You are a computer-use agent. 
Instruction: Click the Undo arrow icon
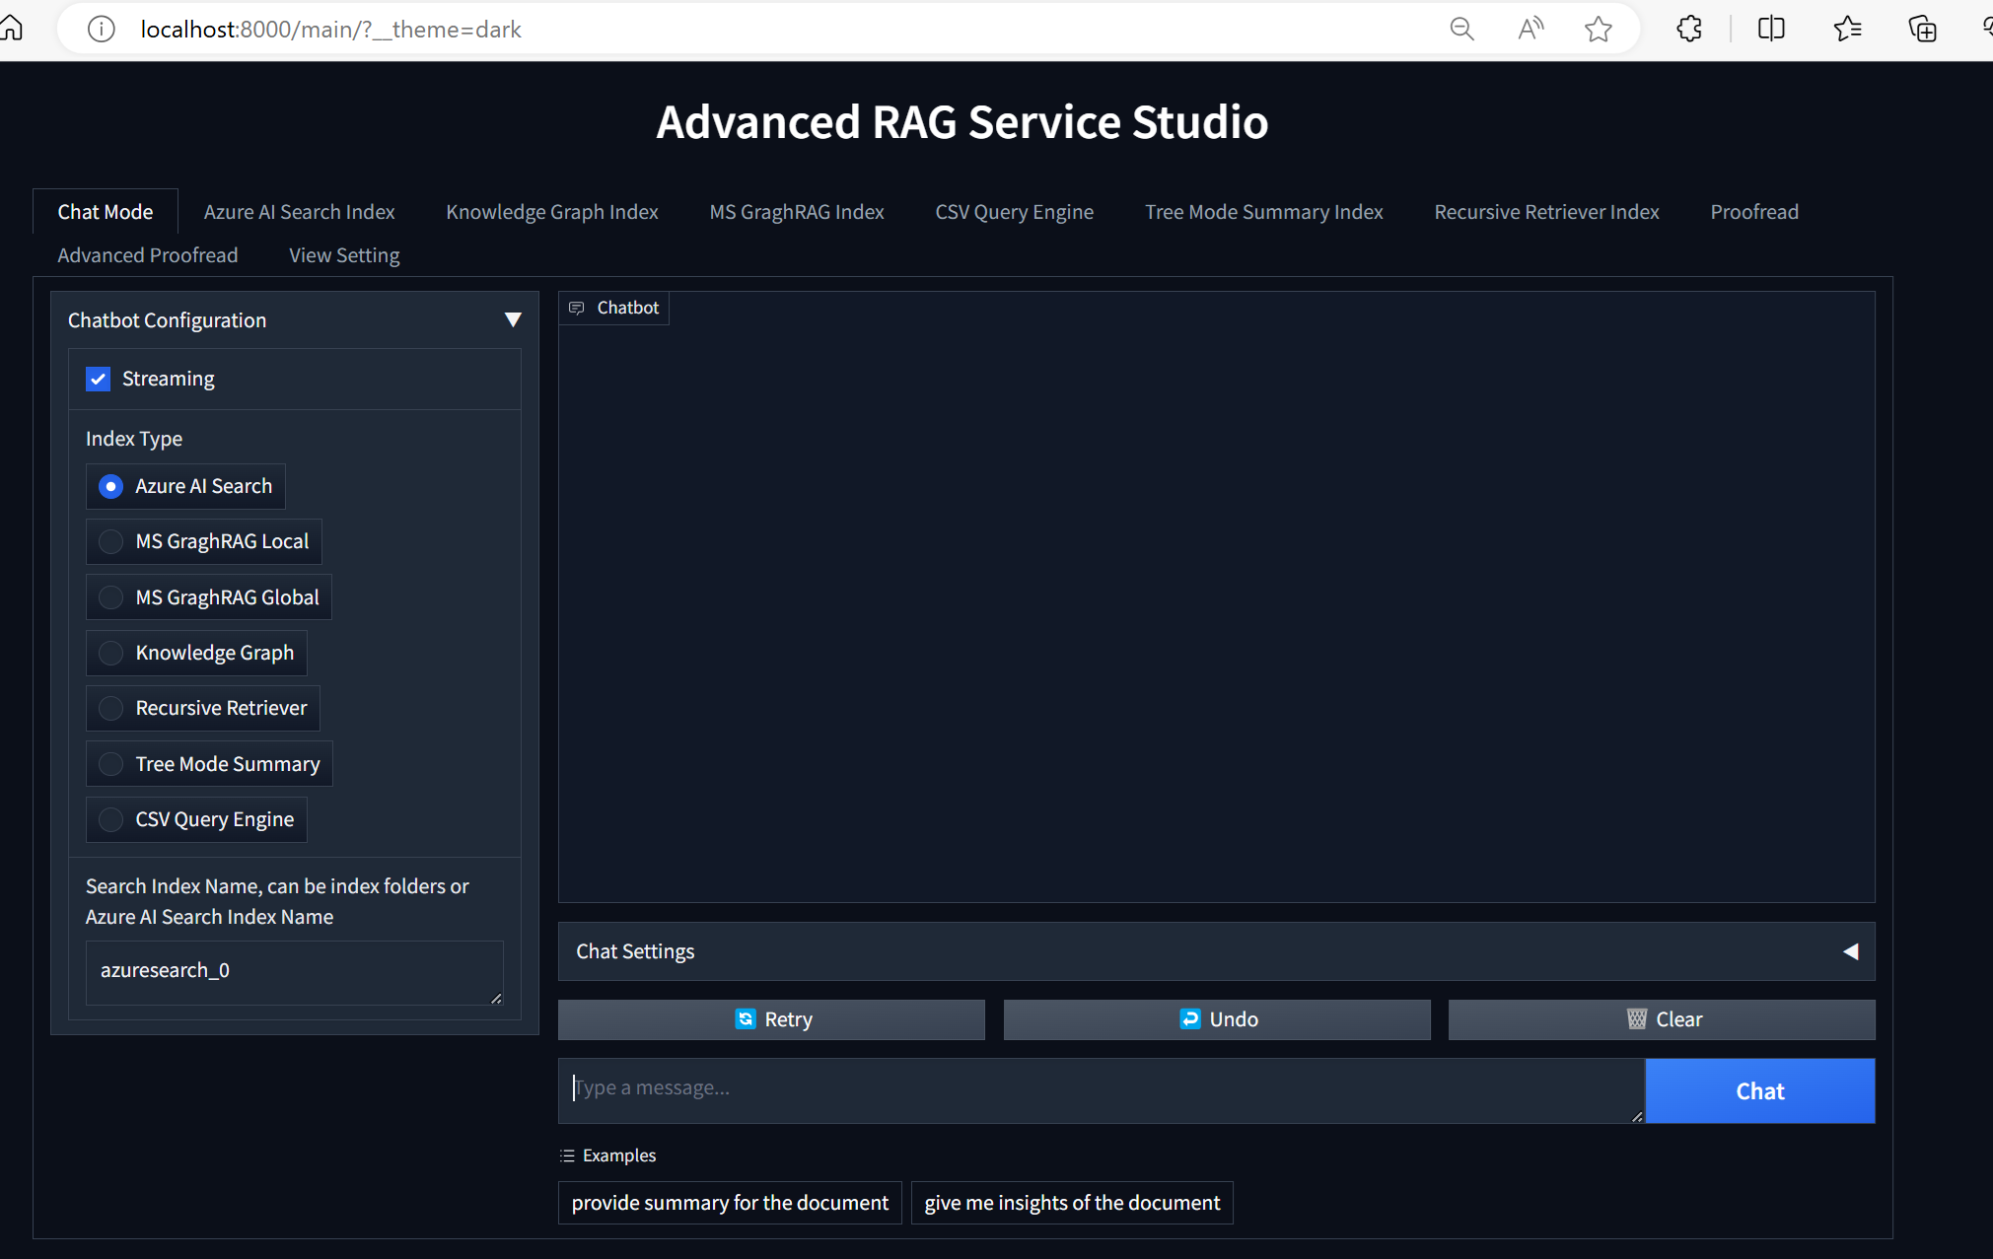[1190, 1018]
